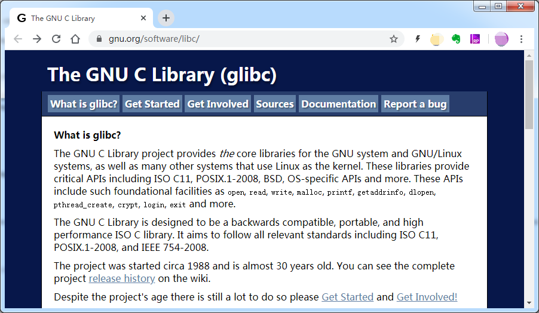Open the Evernote elephant extension
This screenshot has width=539, height=313.
point(456,39)
